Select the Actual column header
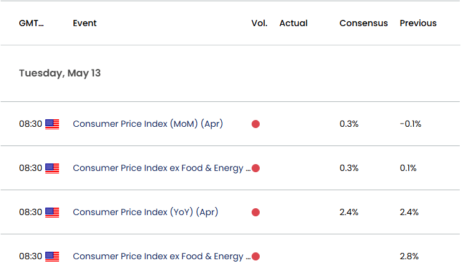 293,23
